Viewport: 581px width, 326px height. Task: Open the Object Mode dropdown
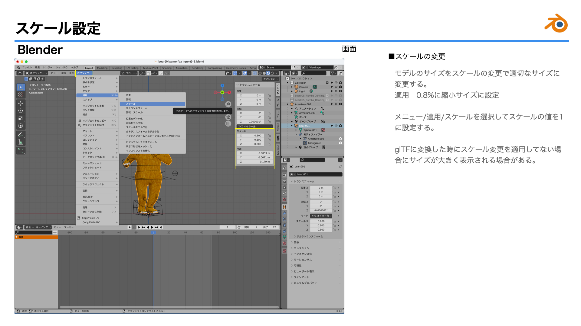click(37, 73)
